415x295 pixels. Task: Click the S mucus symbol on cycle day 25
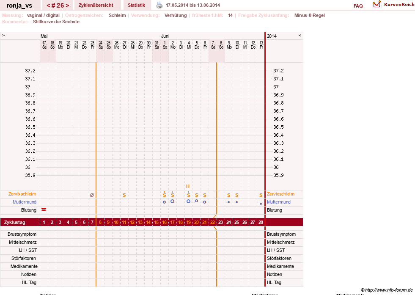(x=236, y=195)
